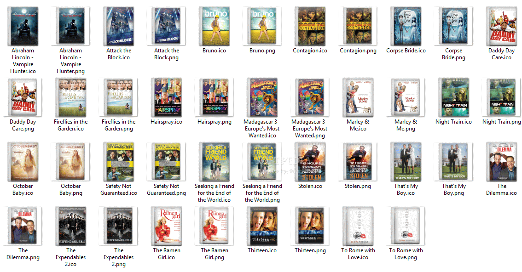Select The Ramen Girl.png cover
Screen dimensions: 522x272
pos(215,226)
